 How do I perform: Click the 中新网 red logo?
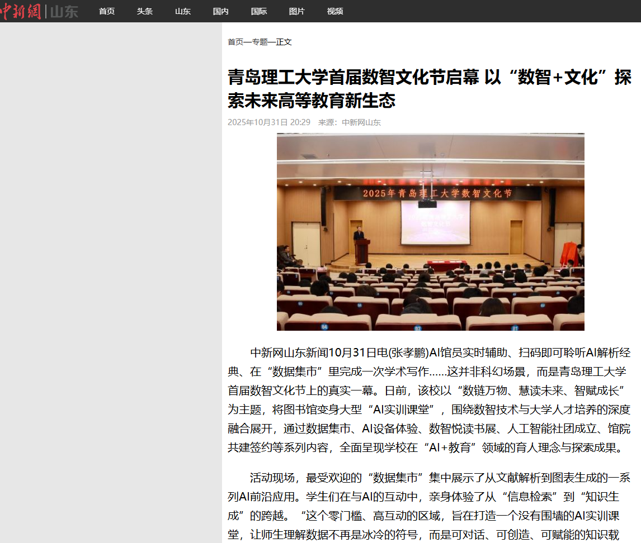[x=21, y=11]
